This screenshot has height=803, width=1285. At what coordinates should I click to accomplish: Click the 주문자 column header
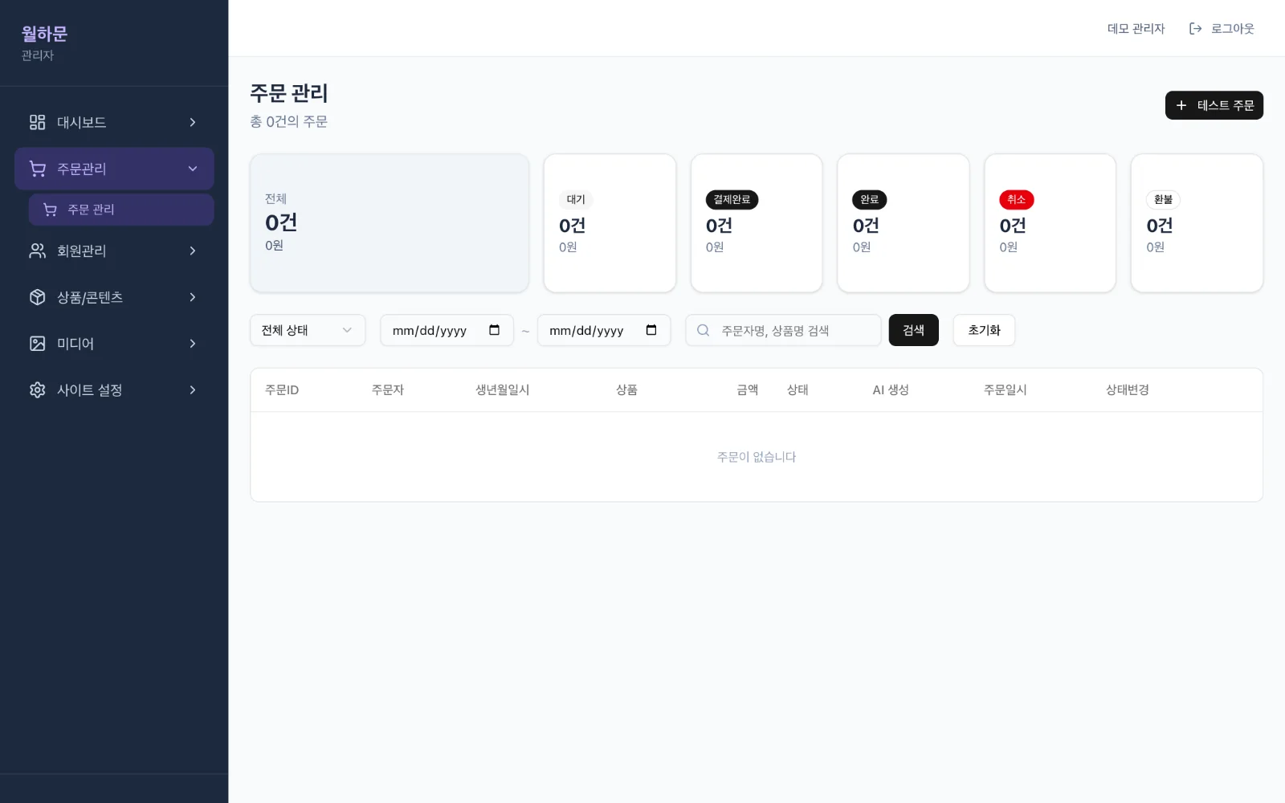pos(387,390)
